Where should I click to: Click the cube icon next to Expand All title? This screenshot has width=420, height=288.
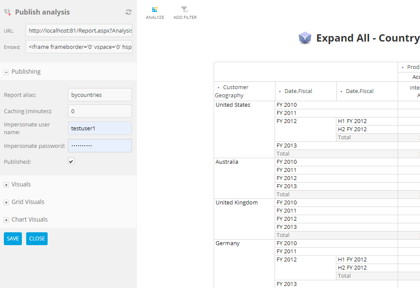tap(305, 38)
